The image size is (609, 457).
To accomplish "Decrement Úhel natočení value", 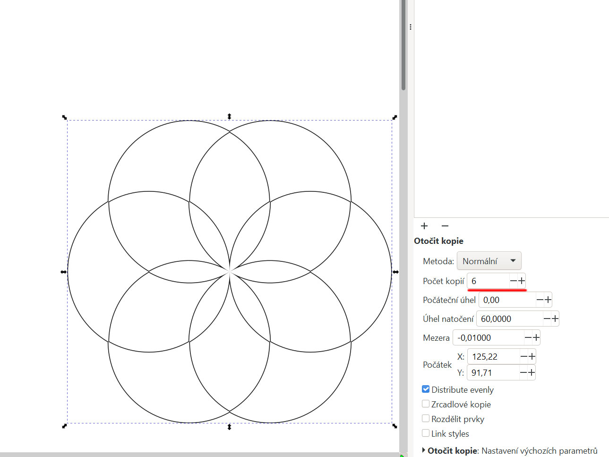I will click(x=547, y=319).
